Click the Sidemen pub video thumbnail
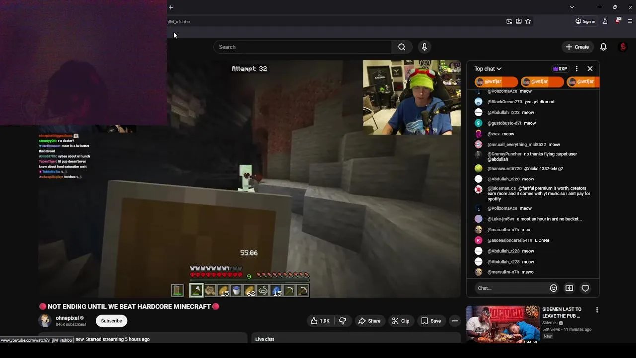The image size is (636, 358). tap(502, 324)
